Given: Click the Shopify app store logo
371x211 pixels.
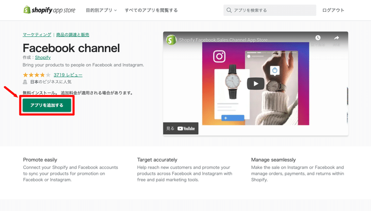Looking at the screenshot, I should point(49,10).
